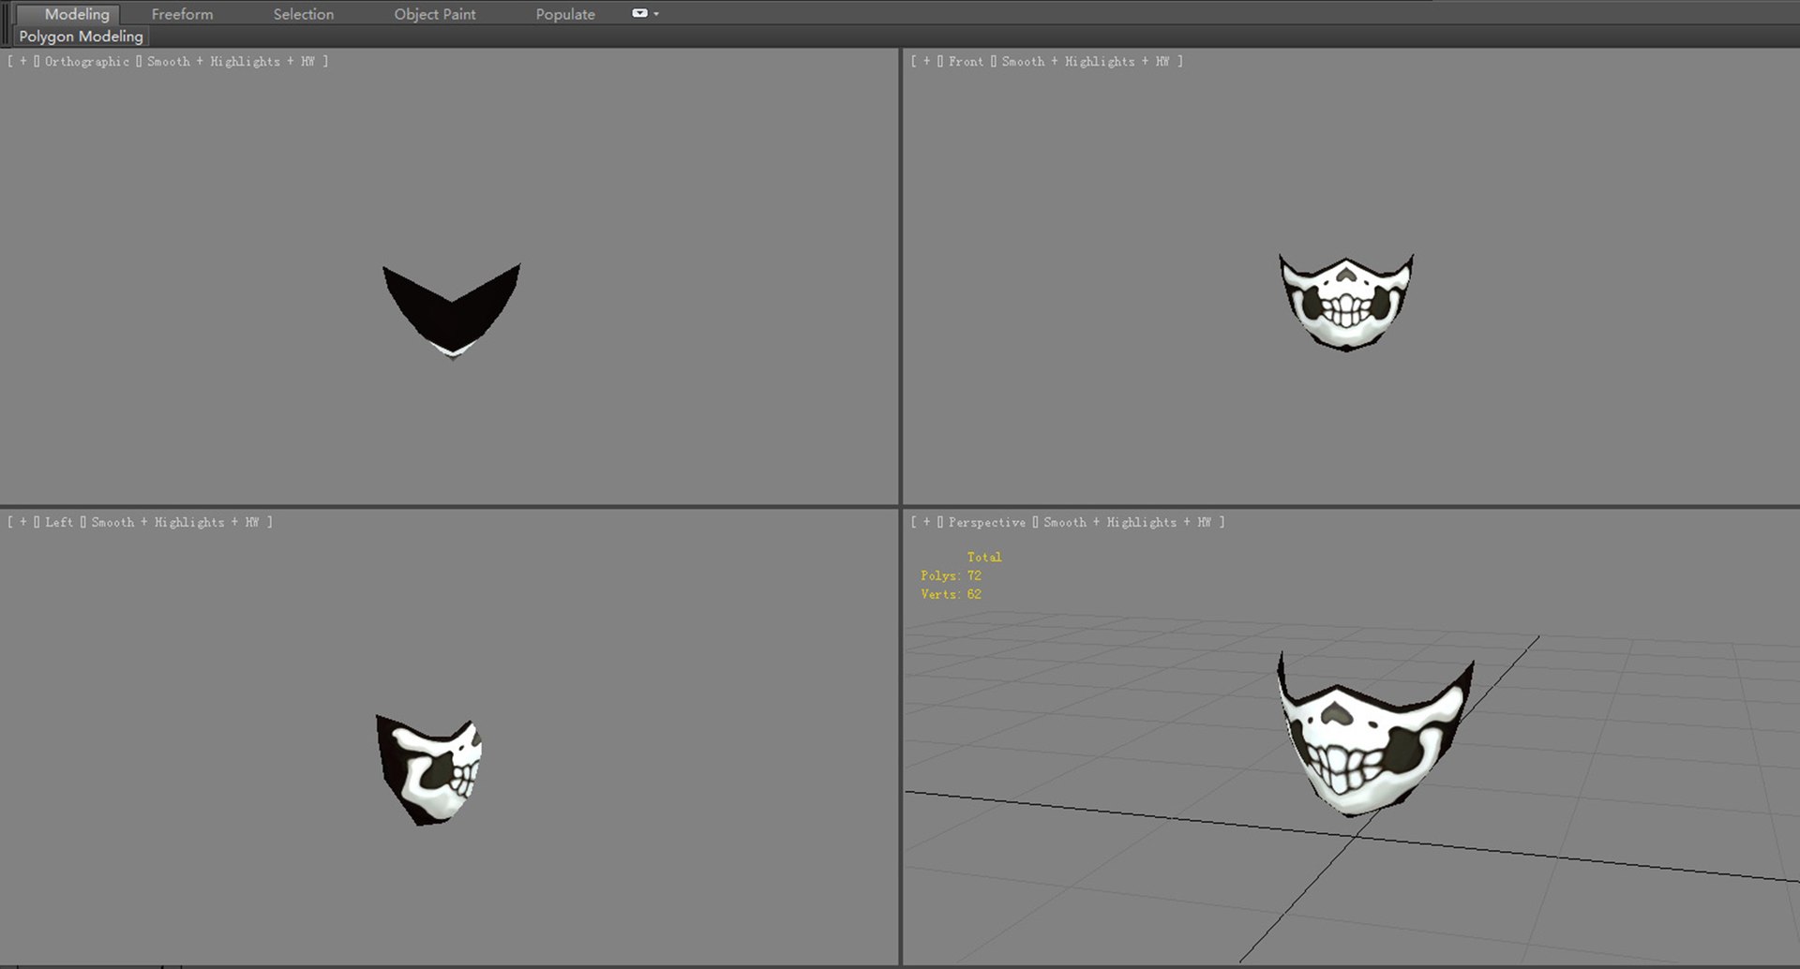Viewport: 1800px width, 969px height.
Task: Open the Perspective view name menu
Action: pos(986,522)
